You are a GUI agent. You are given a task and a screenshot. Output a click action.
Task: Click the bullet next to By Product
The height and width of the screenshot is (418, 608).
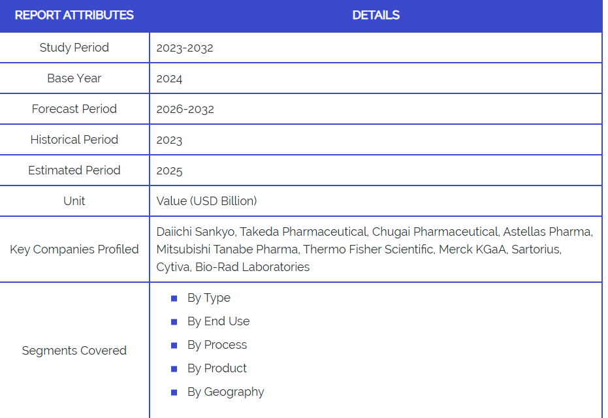tap(174, 369)
